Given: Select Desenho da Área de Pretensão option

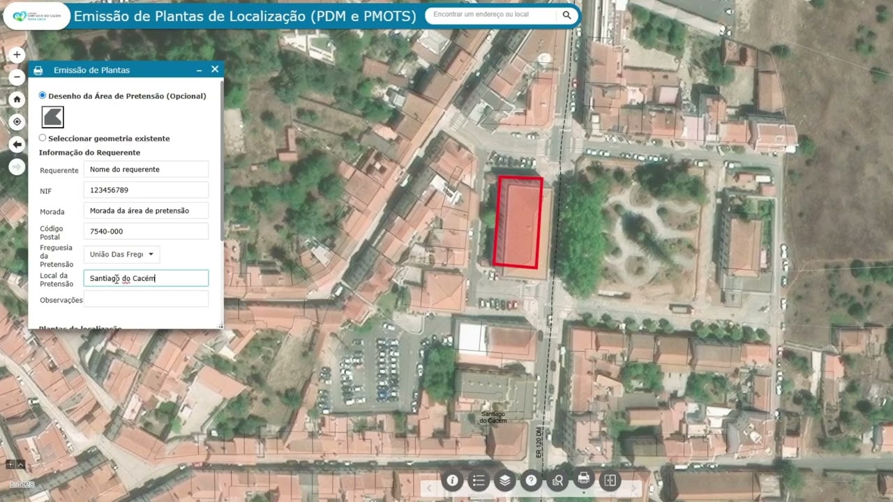Looking at the screenshot, I should point(43,96).
